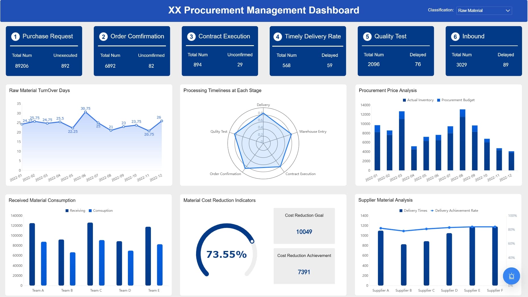Toggle the Actual Inventory legend item
528x297 pixels.
pyautogui.click(x=418, y=100)
